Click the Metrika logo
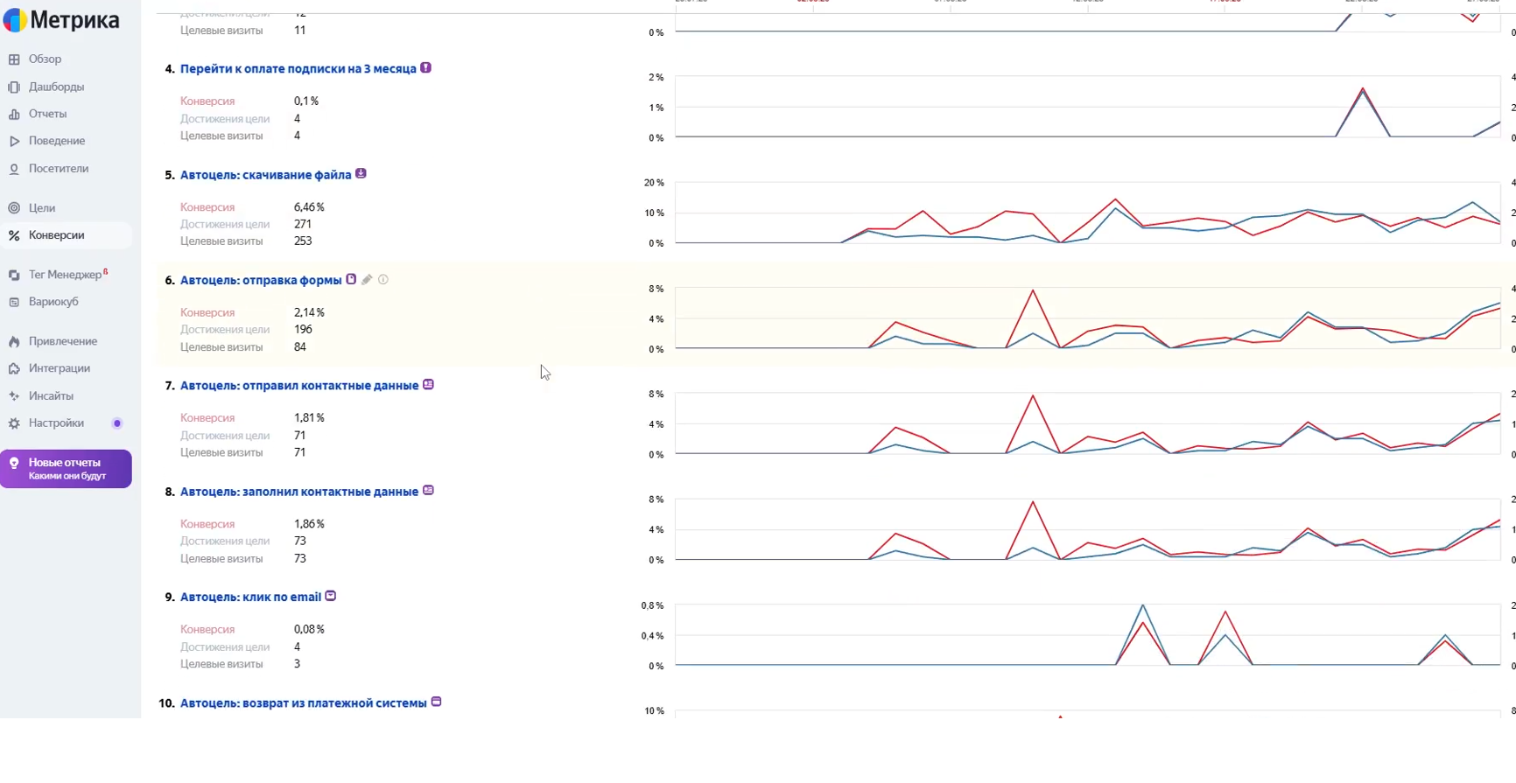This screenshot has width=1516, height=783. 61,19
